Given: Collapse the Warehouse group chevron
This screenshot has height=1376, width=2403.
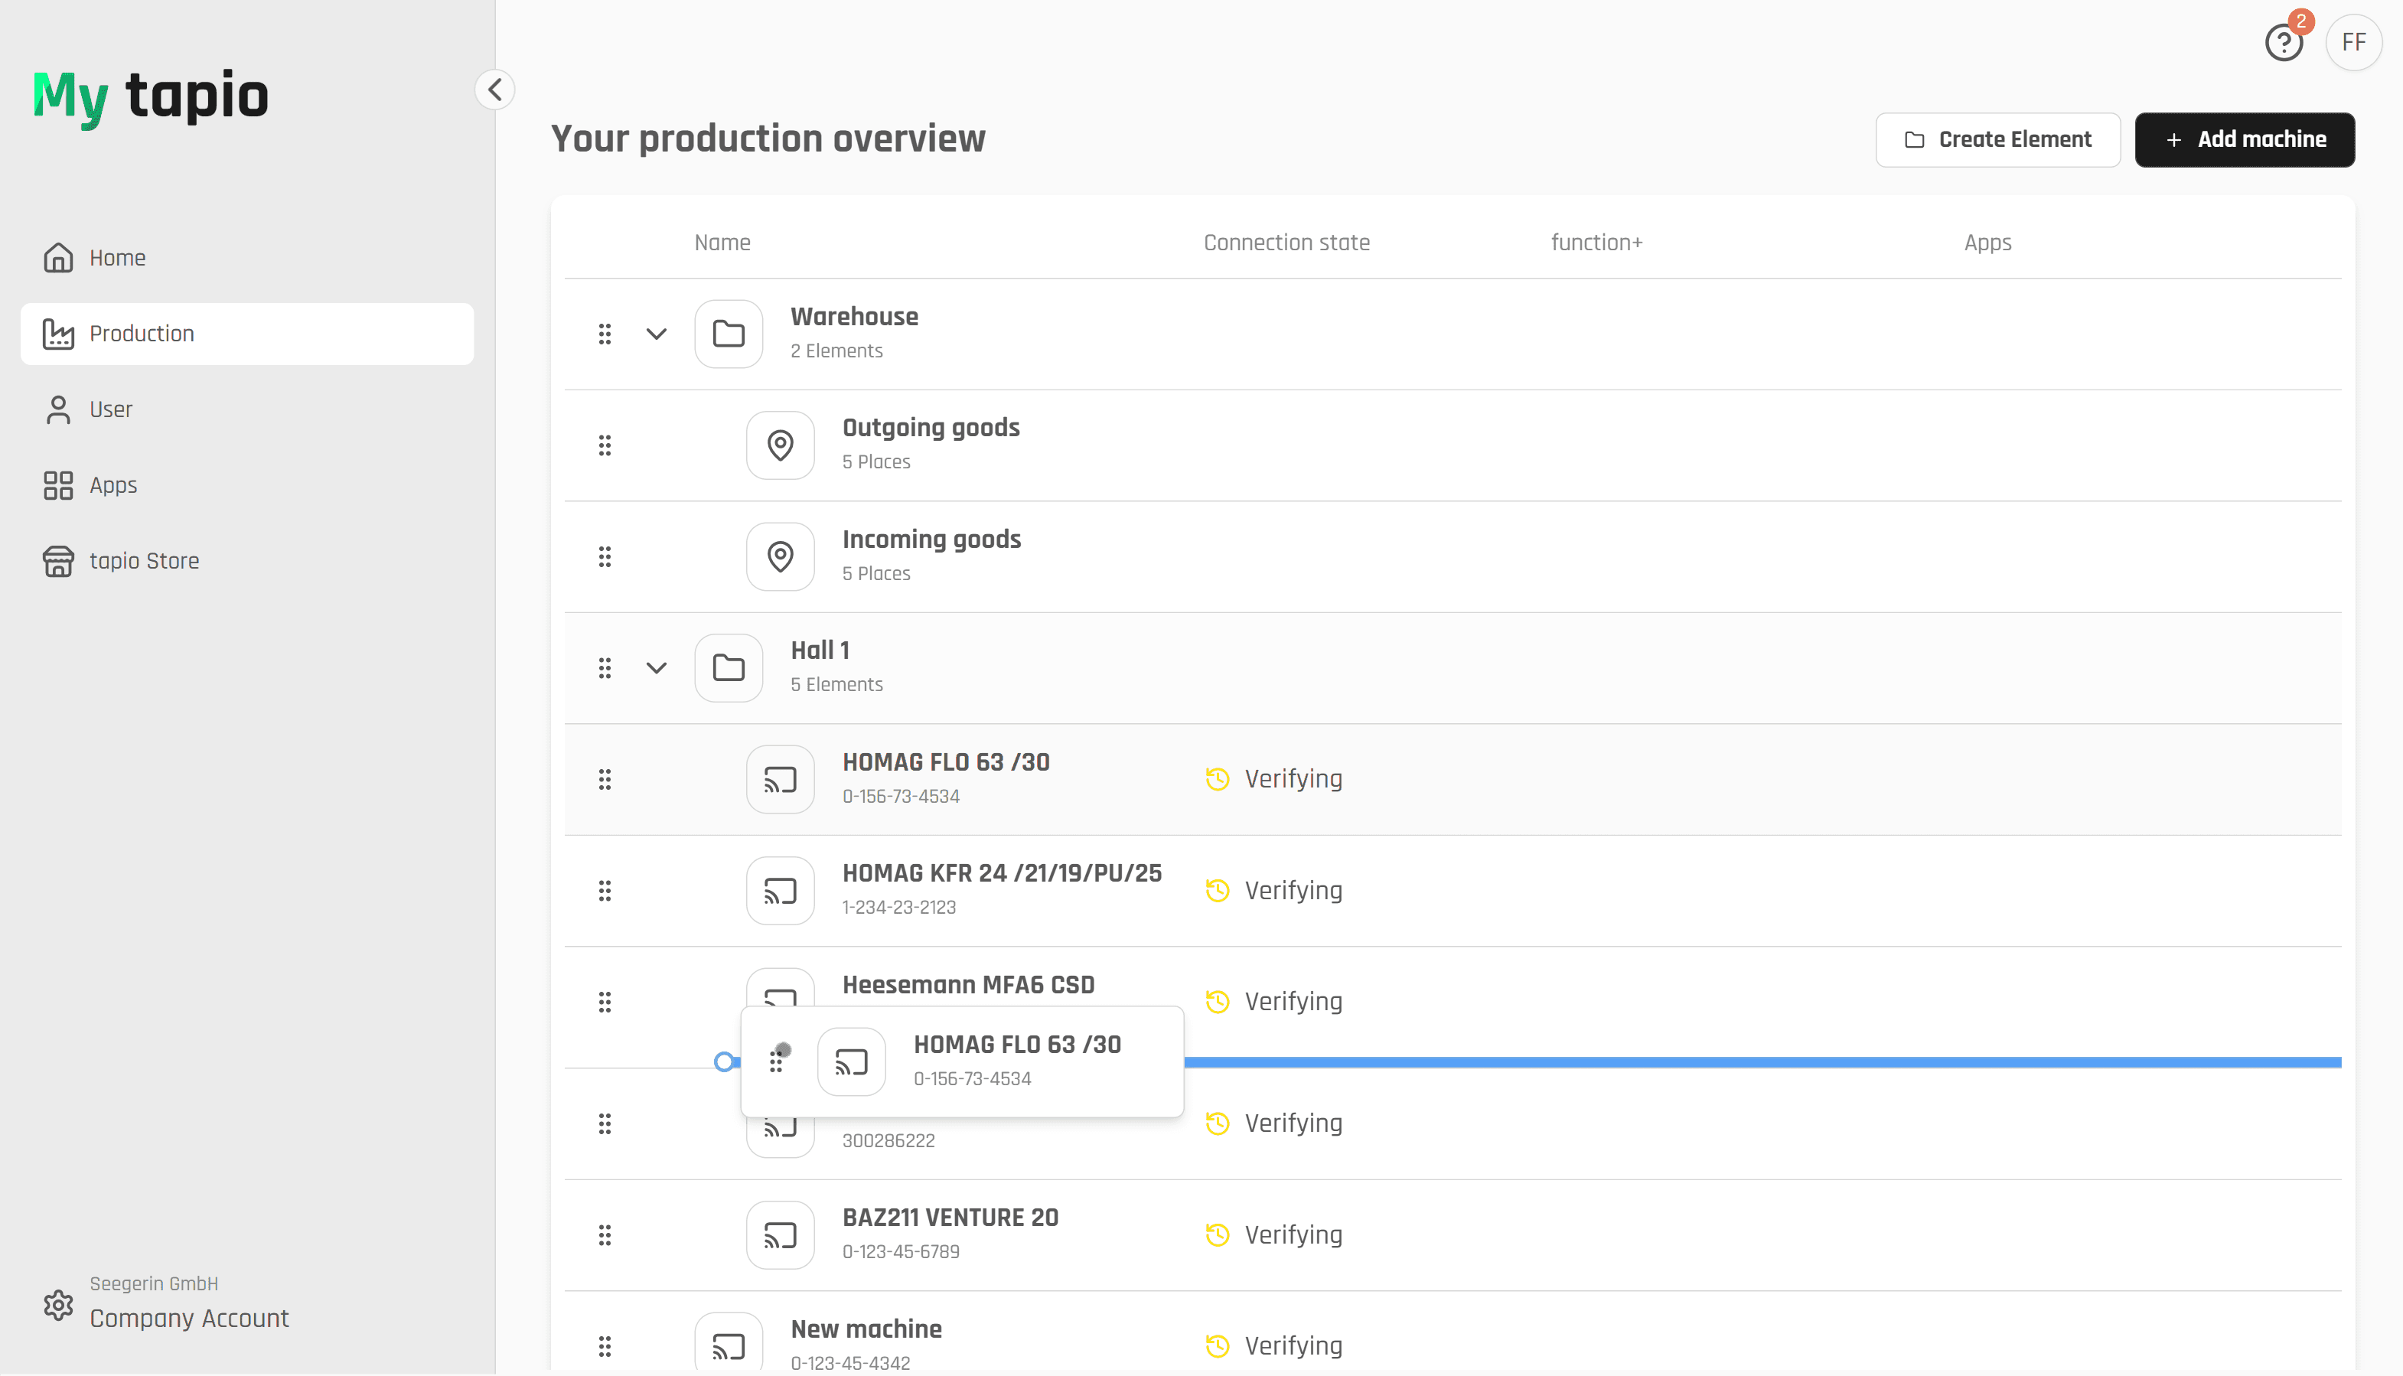Looking at the screenshot, I should 656,334.
